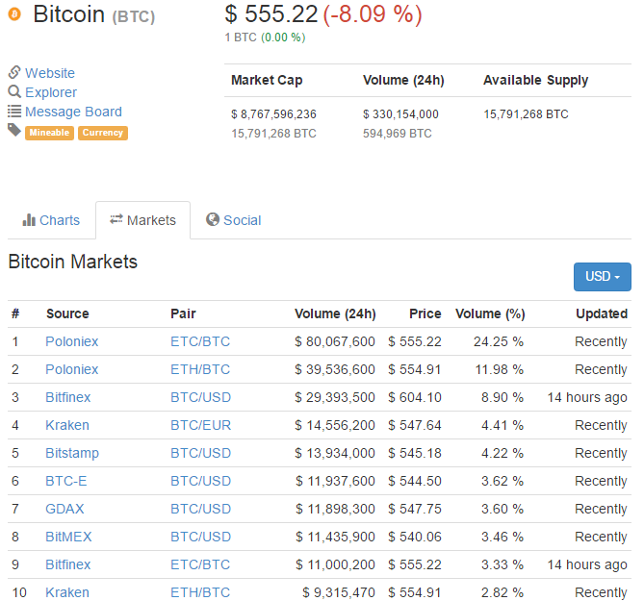This screenshot has width=644, height=601.
Task: Open the Message Board link
Action: (73, 112)
